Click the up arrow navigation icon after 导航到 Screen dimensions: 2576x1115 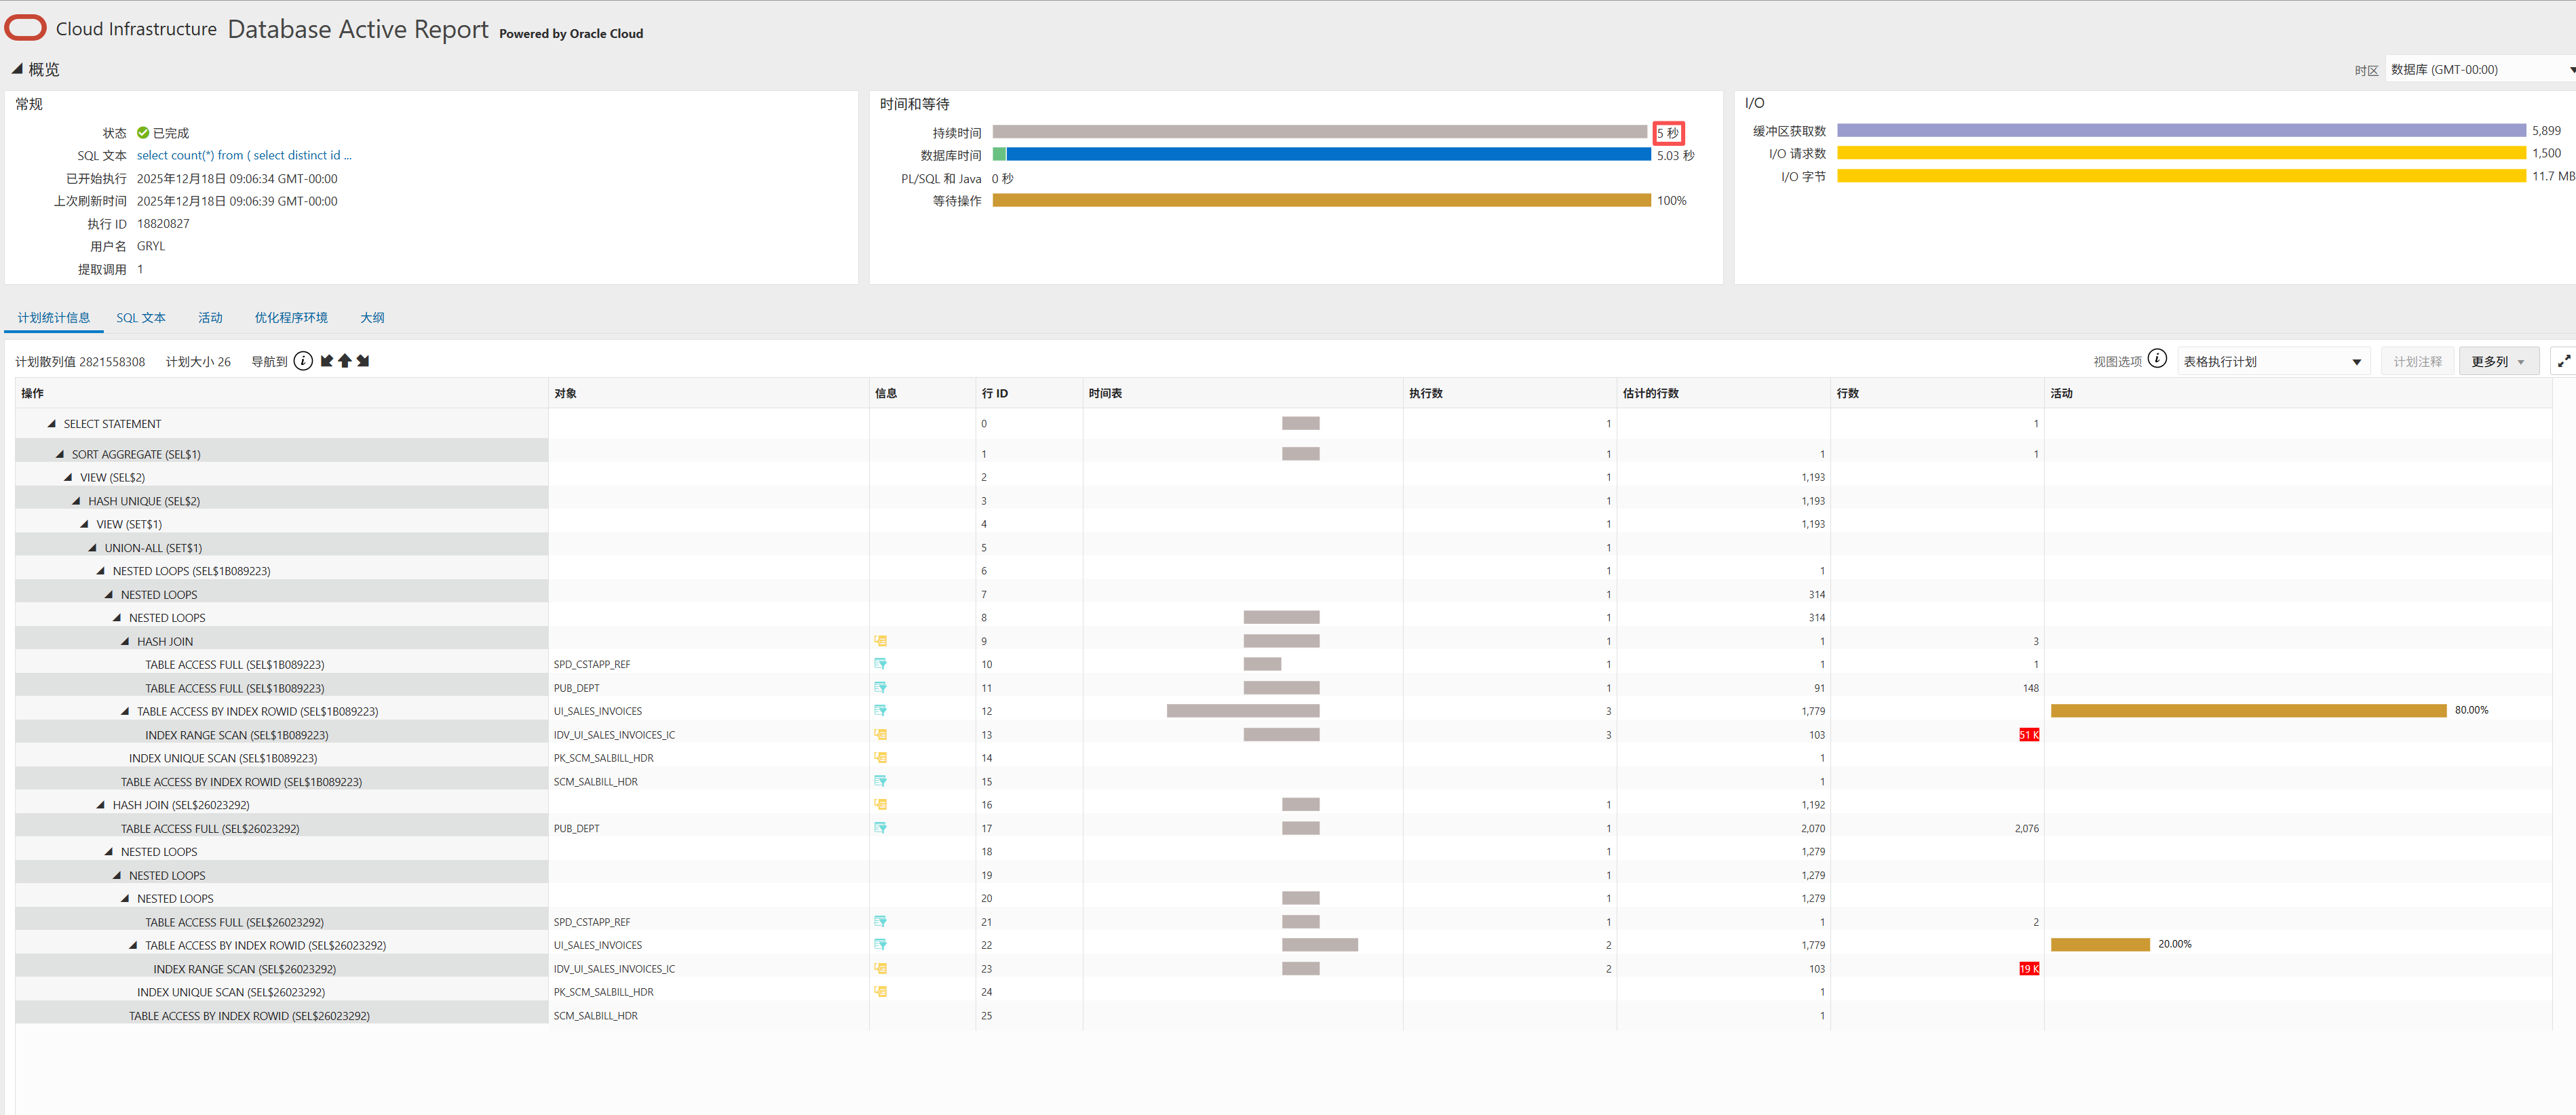pos(345,361)
